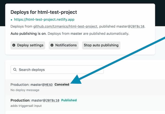
Task: Click the Canceled status badge
Action: point(62,85)
